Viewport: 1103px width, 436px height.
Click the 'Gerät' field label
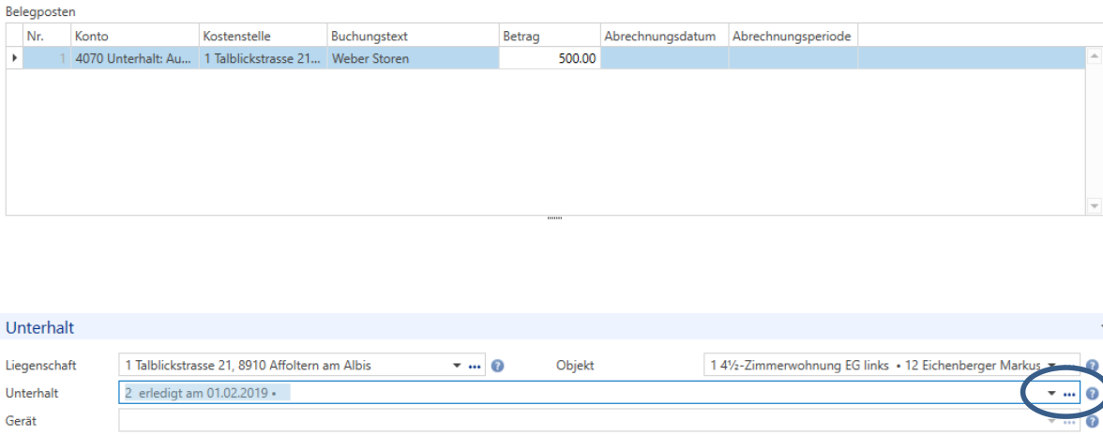coord(21,421)
